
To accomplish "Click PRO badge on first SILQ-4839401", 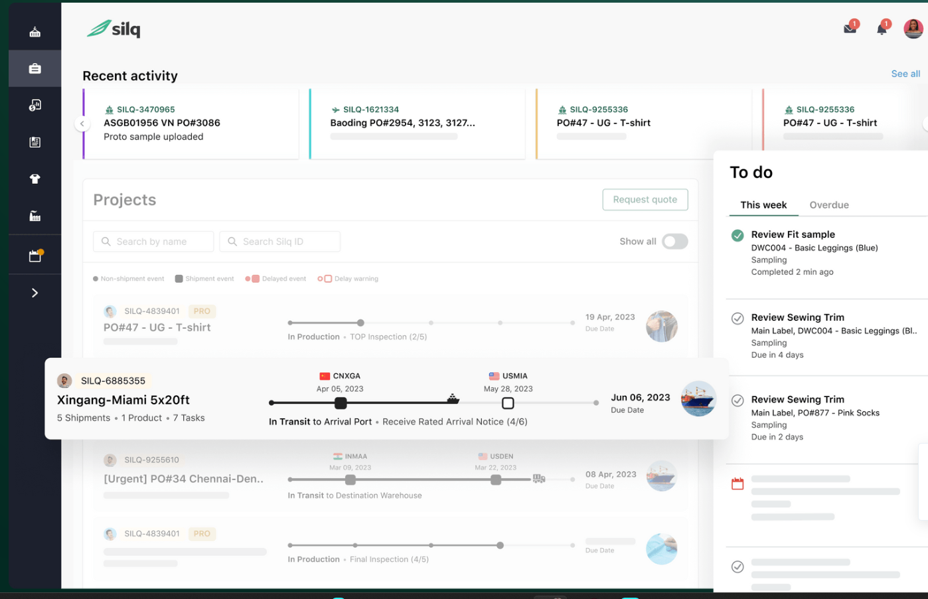I will pos(202,311).
